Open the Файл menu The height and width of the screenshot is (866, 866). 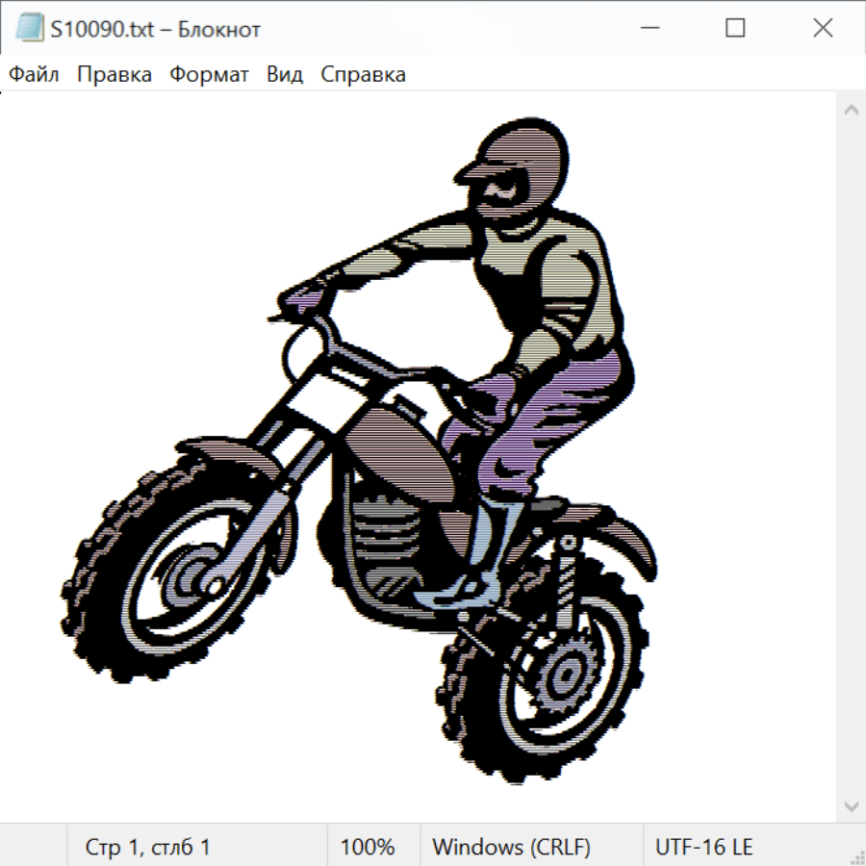35,74
